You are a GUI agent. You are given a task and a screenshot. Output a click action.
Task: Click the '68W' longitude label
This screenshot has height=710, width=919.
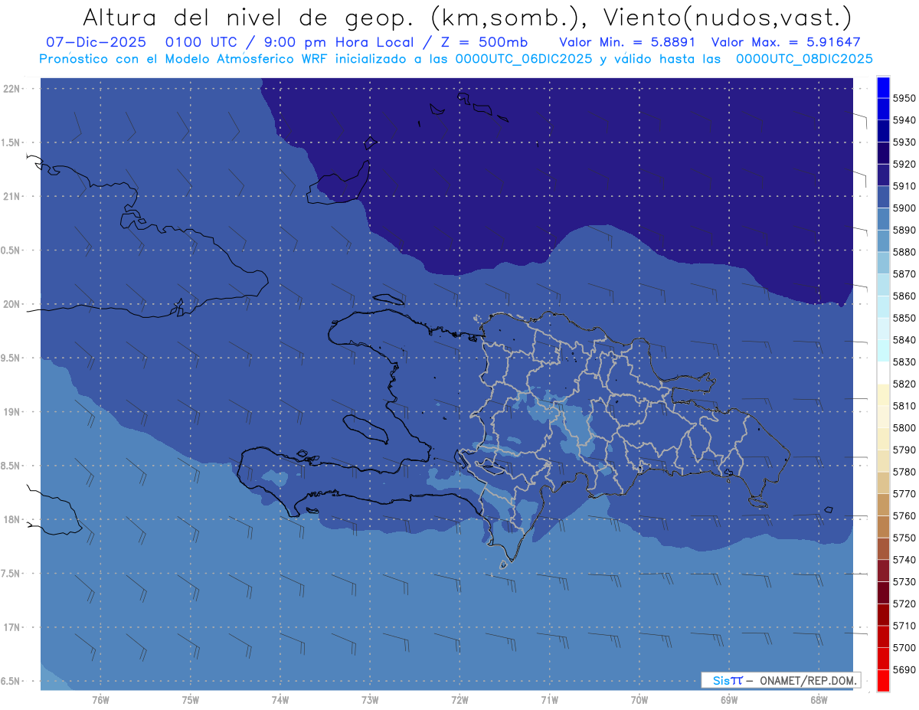(819, 700)
